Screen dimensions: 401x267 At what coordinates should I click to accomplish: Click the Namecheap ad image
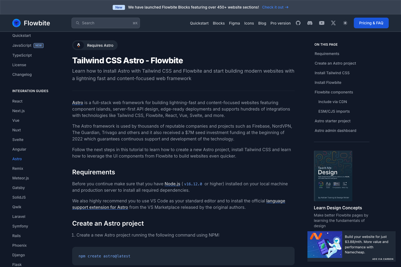(x=325, y=245)
